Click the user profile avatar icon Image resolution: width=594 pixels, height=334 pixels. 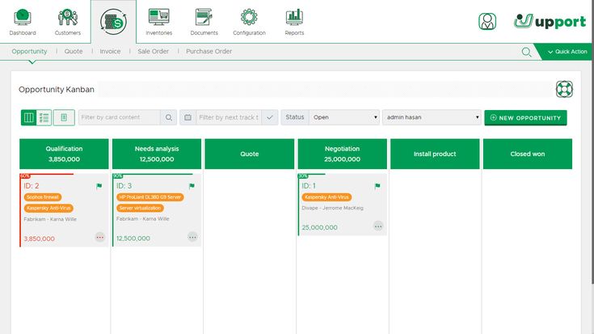[x=487, y=22]
